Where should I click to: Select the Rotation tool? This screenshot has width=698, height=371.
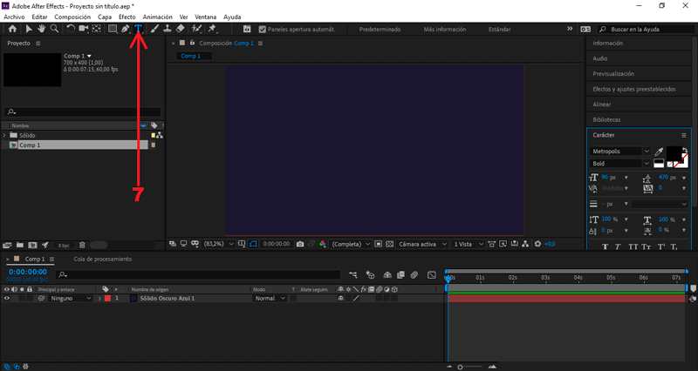pyautogui.click(x=71, y=29)
